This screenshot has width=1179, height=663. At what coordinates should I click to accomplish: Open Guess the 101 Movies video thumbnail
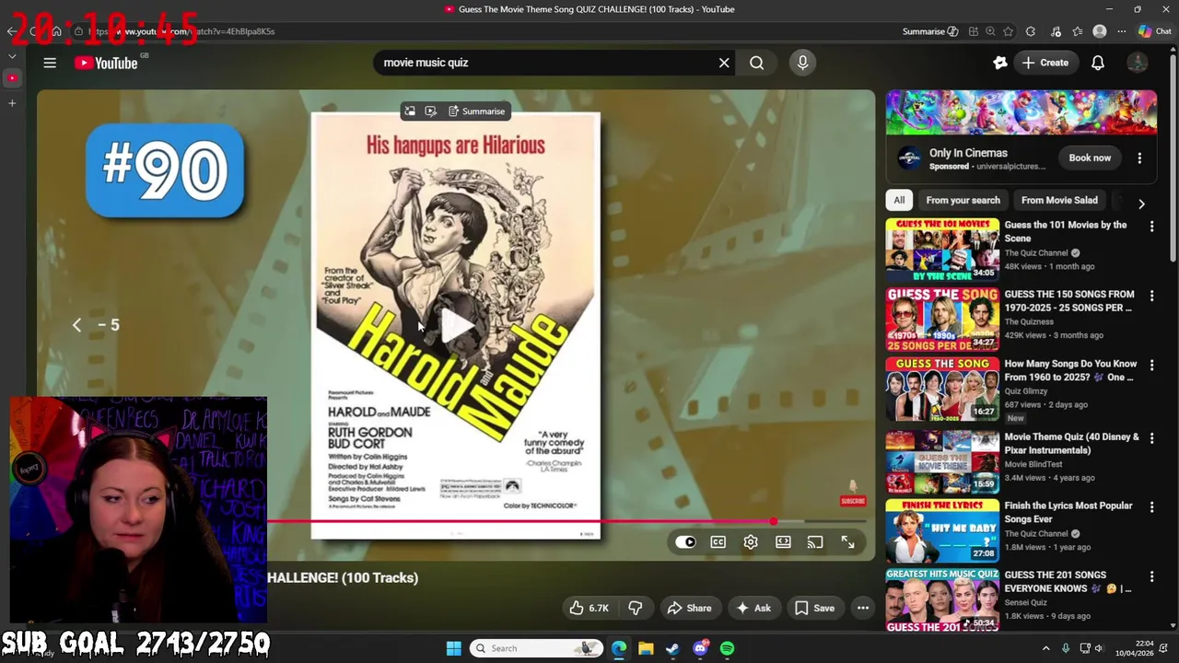coord(942,249)
